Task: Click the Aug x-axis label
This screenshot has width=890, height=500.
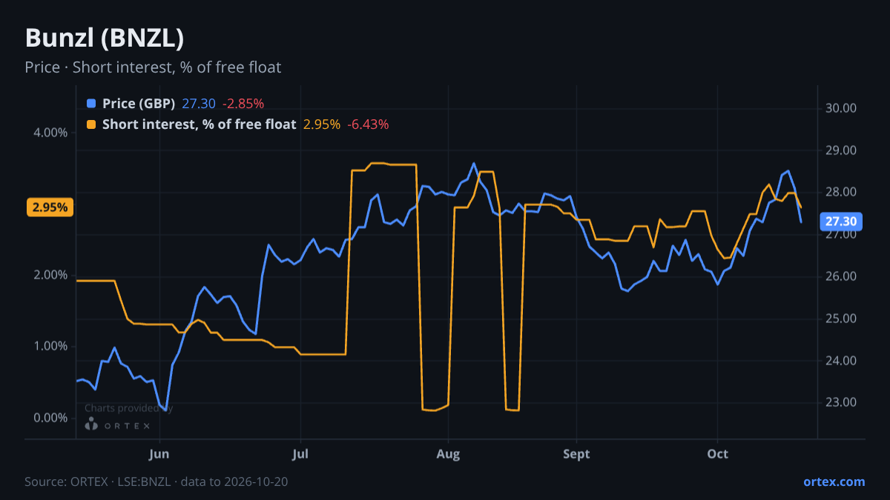Action: click(x=447, y=453)
